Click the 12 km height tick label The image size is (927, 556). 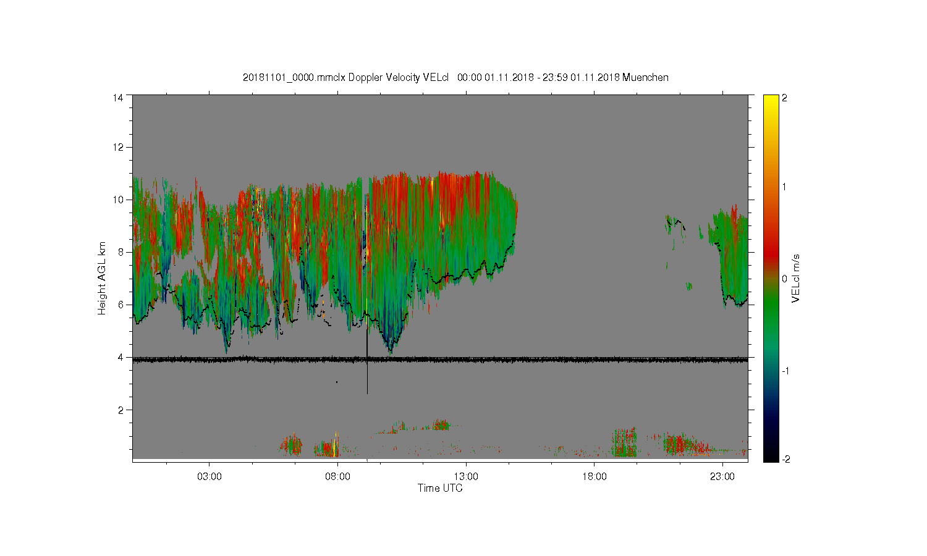[117, 147]
